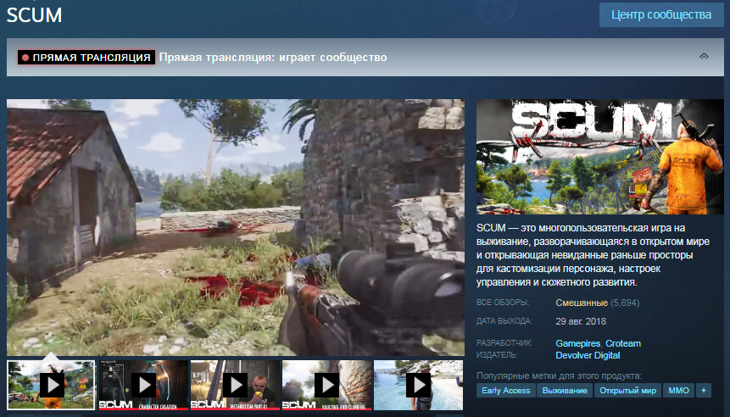Open the Центр сообщества community hub
The image size is (730, 417).
click(x=661, y=14)
